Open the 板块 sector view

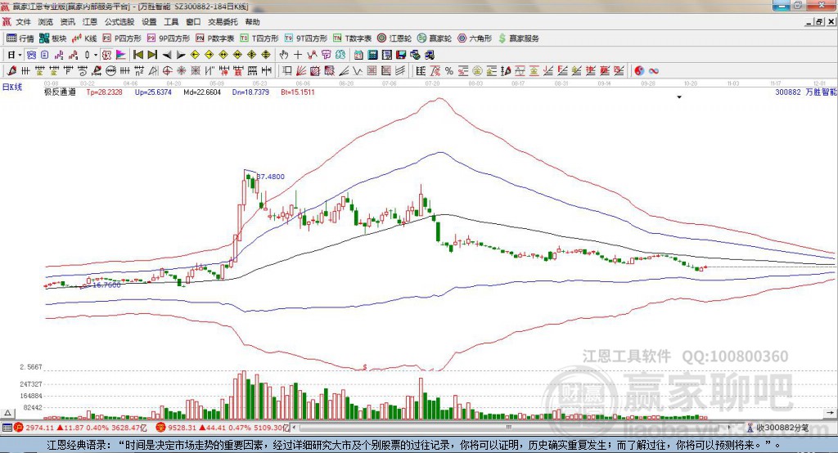[52, 38]
